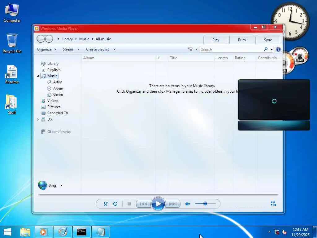This screenshot has width=317, height=238.
Task: Expand search options dropdown arrow
Action: click(271, 49)
